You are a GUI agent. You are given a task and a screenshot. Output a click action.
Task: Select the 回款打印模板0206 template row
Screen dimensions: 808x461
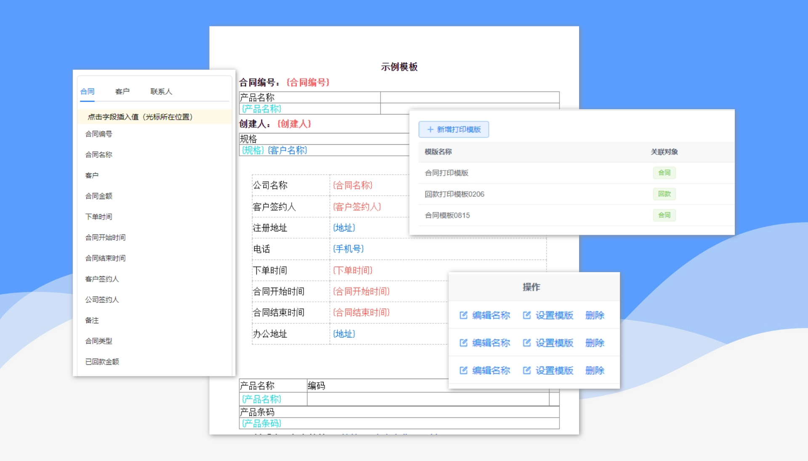click(x=454, y=194)
